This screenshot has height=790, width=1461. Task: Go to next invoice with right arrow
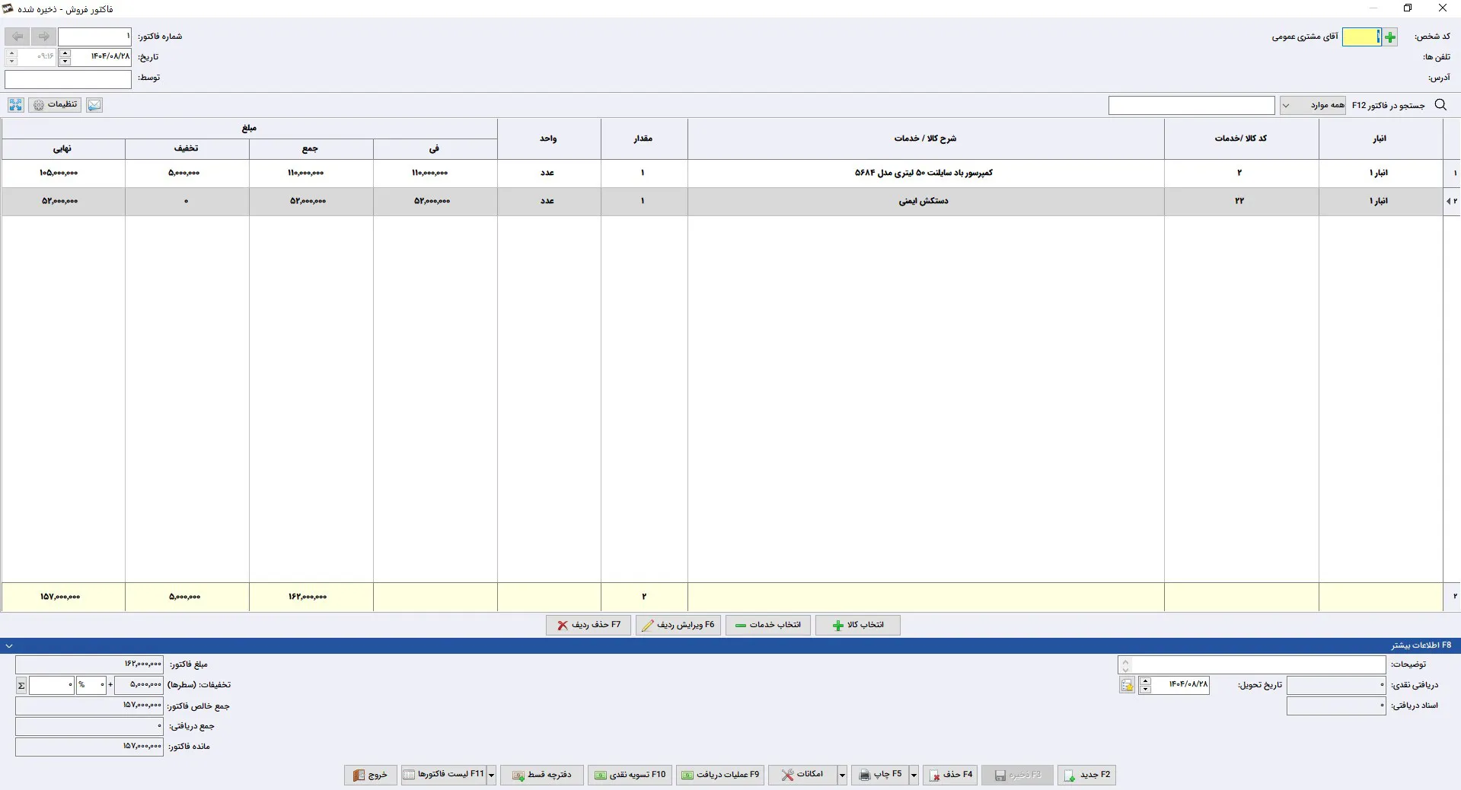[x=43, y=37]
